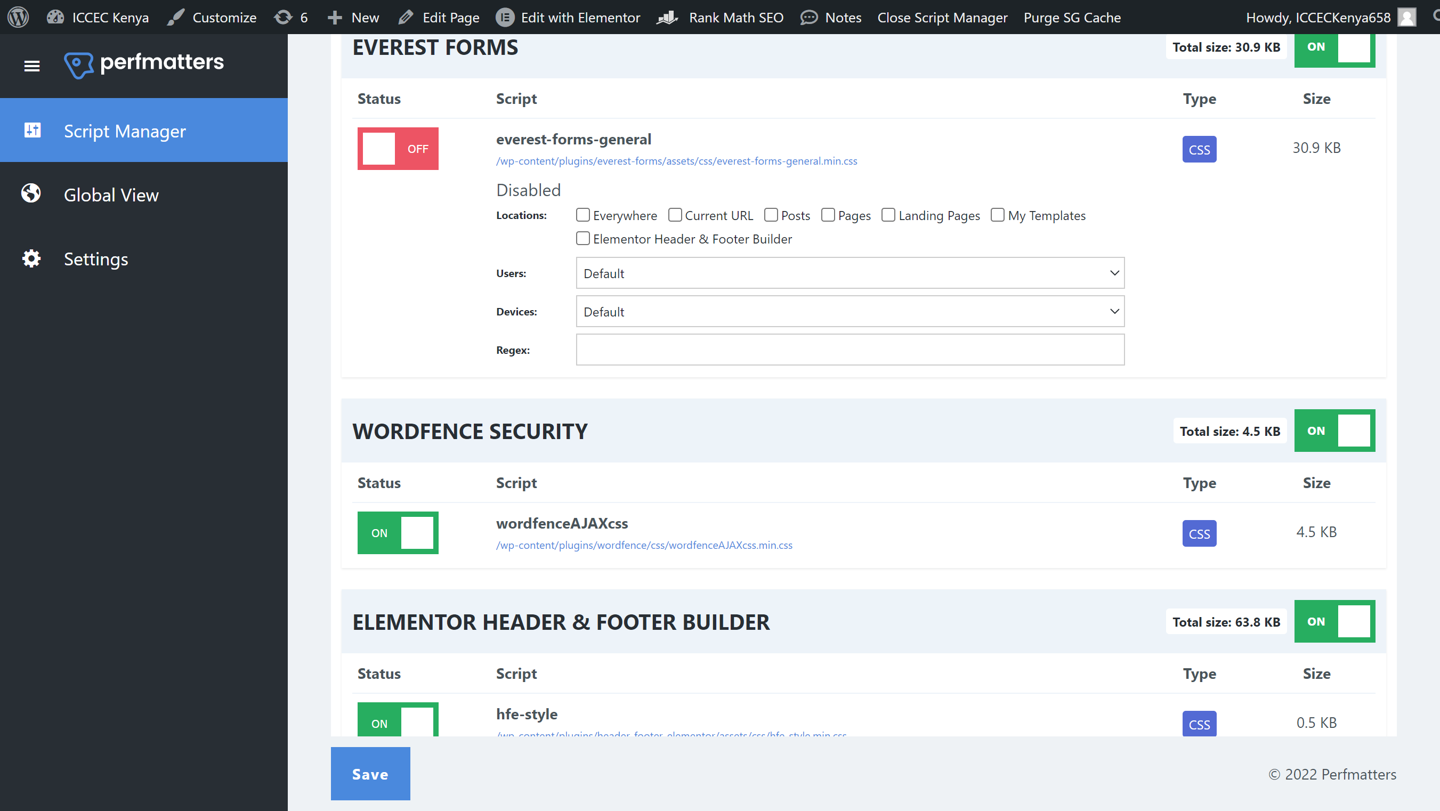
Task: Check the Current URL checkbox
Action: tap(675, 215)
